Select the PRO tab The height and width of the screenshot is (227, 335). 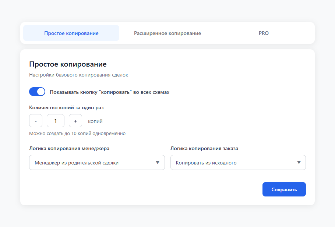pos(264,33)
